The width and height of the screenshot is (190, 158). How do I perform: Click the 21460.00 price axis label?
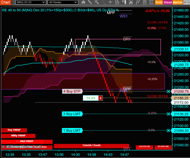[181, 10]
